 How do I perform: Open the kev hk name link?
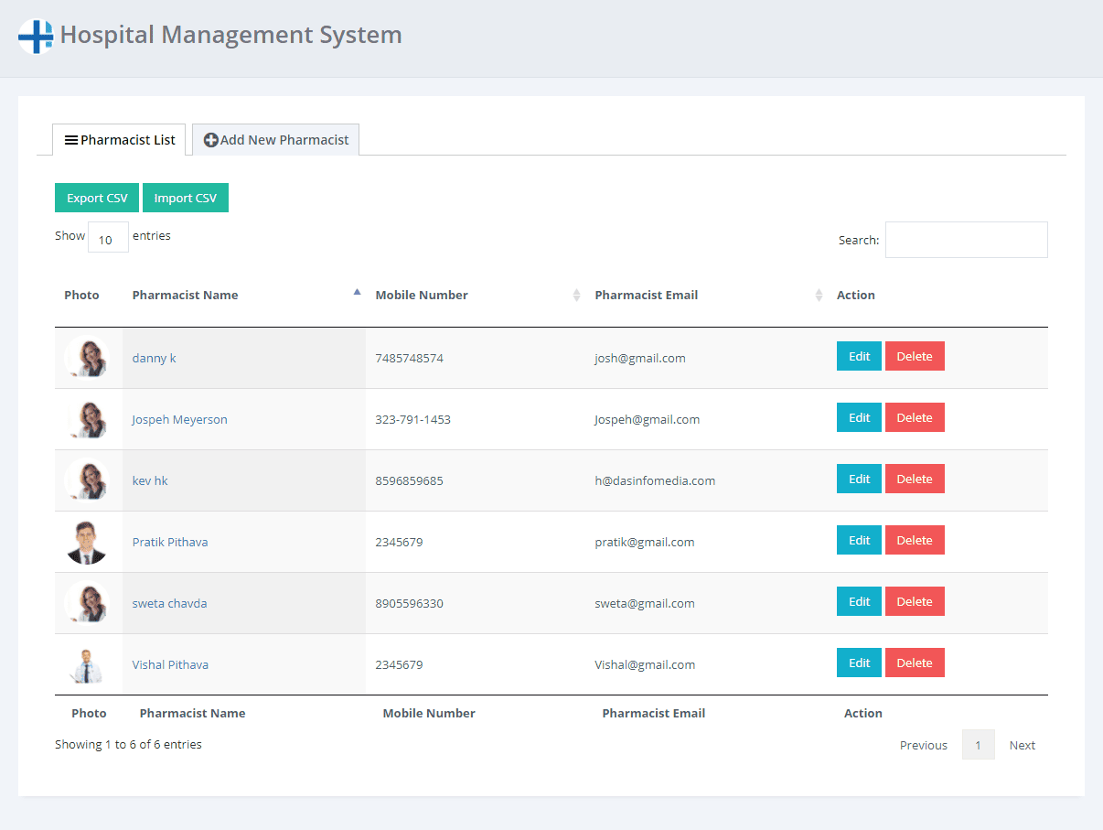150,480
